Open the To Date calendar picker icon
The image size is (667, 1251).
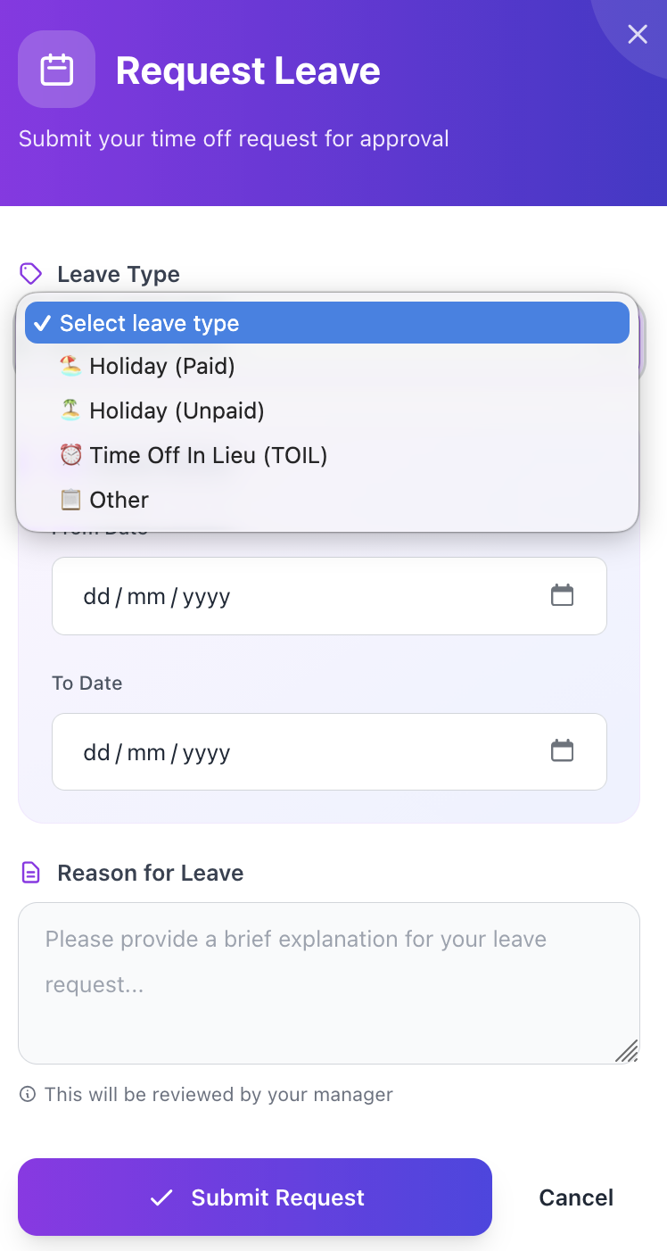point(562,750)
